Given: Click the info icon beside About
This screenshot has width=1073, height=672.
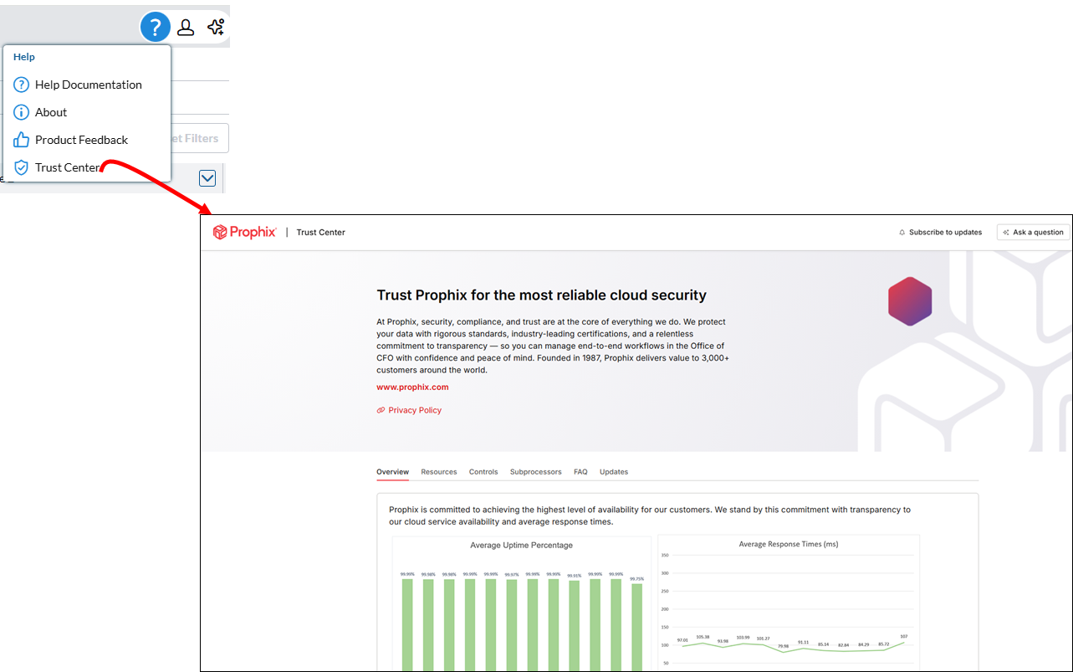Looking at the screenshot, I should tap(22, 112).
